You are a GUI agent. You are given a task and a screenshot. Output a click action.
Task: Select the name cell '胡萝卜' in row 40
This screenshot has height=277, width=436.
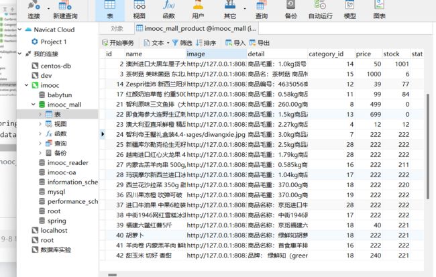pyautogui.click(x=155, y=235)
